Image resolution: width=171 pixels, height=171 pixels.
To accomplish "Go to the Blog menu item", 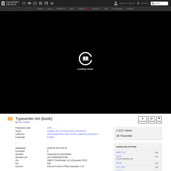I will pyautogui.click(x=50, y=9).
